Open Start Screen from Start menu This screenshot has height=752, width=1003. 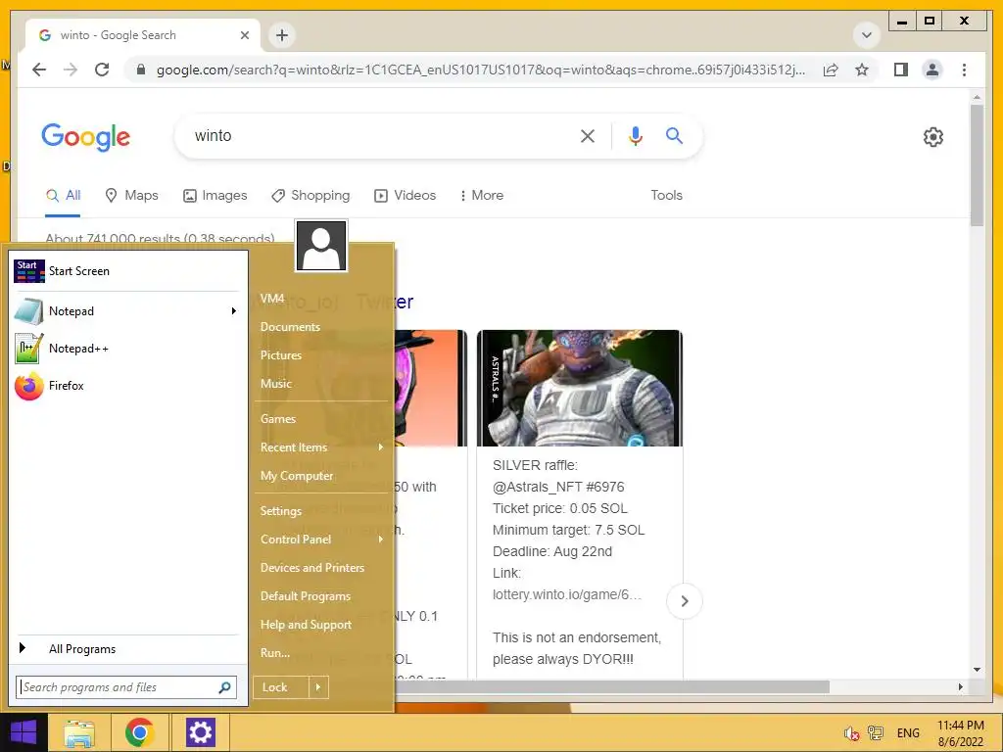[x=128, y=271]
